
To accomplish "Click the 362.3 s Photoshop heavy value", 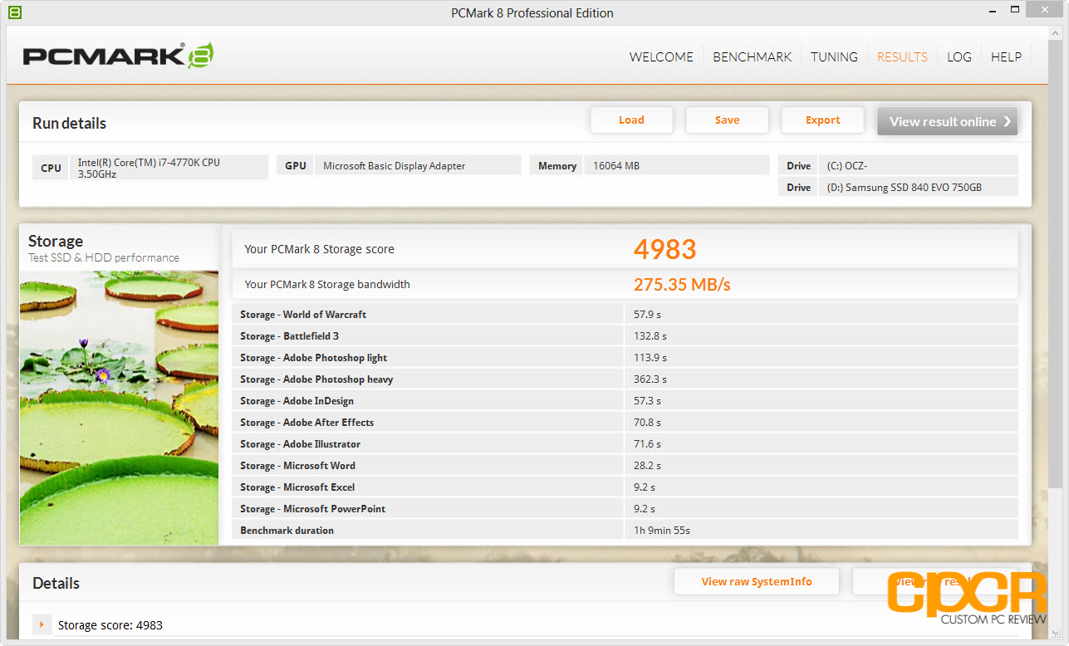I will click(650, 379).
